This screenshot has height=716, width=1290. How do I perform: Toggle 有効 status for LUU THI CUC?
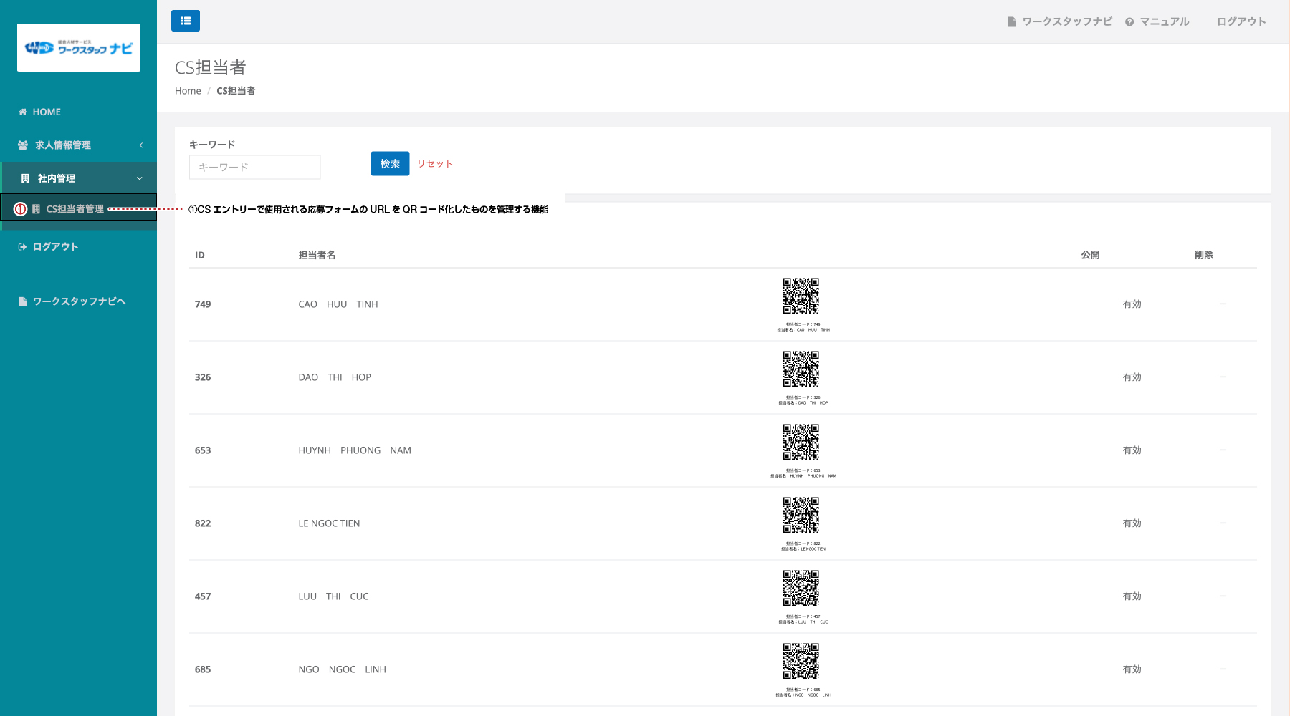(1132, 596)
